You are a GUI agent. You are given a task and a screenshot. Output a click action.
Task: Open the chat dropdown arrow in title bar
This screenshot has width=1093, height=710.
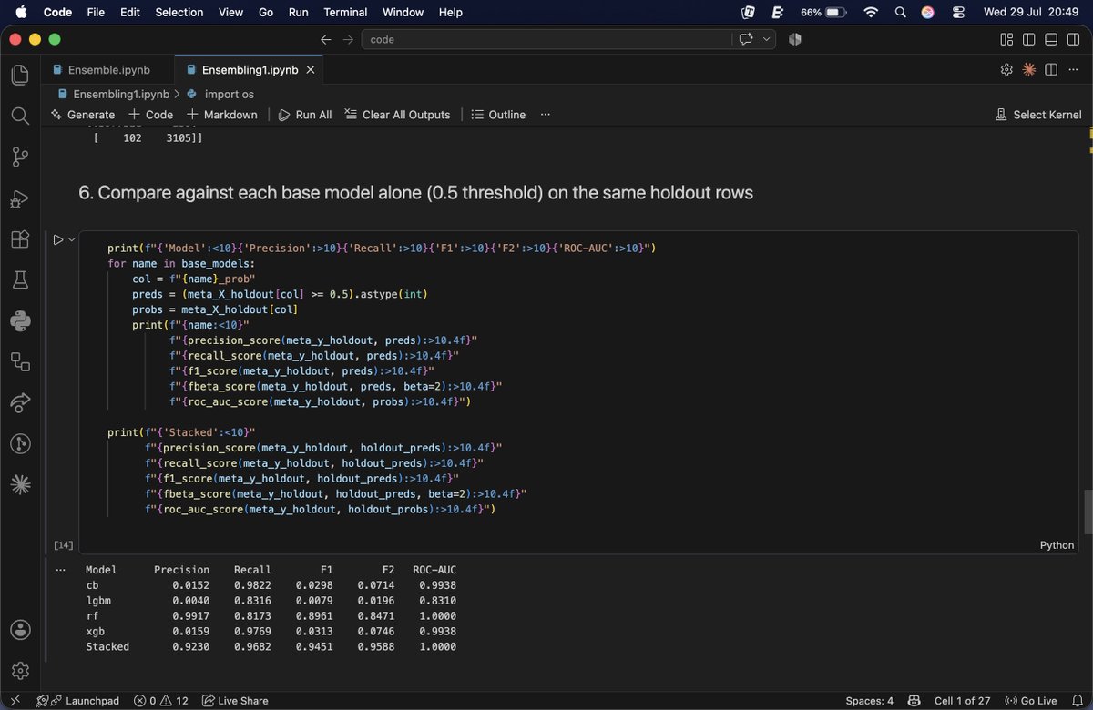click(767, 39)
